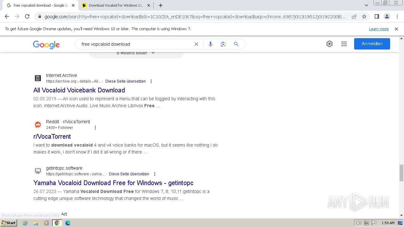
Task: Search by image with Google Lens
Action: (223, 44)
